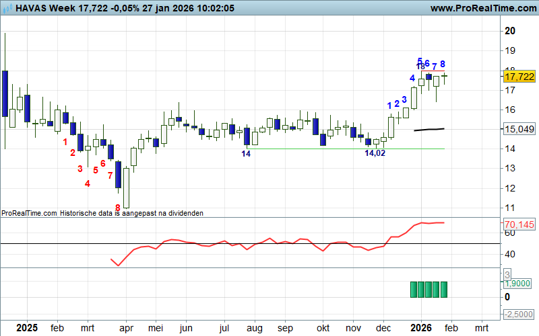Click the -2,500 scale label
539x336 pixels.
coord(519,314)
